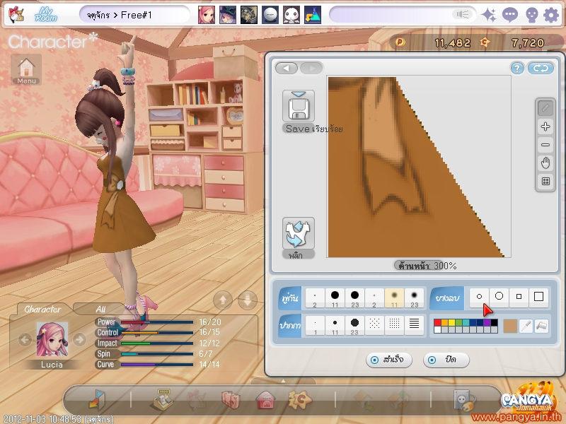Viewport: 566px width, 424px height.
Task: Zoom in with the plus tool
Action: tap(545, 126)
